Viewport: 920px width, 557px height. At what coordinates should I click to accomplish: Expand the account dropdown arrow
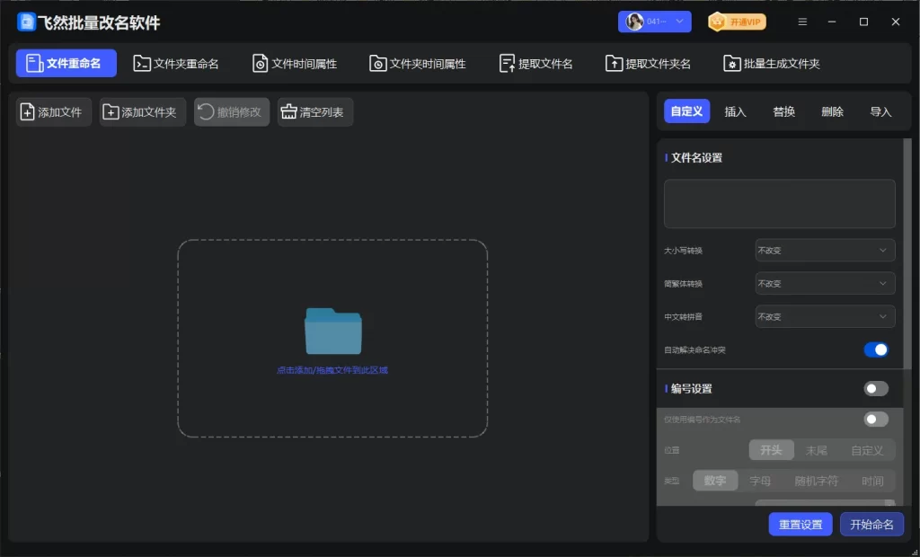point(679,22)
